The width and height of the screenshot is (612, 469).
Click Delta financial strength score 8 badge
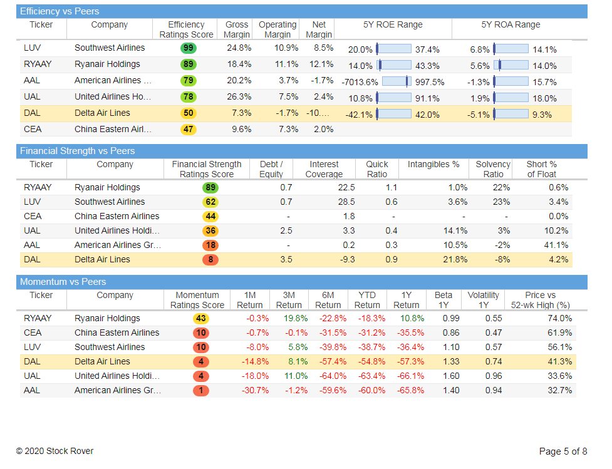pos(210,260)
